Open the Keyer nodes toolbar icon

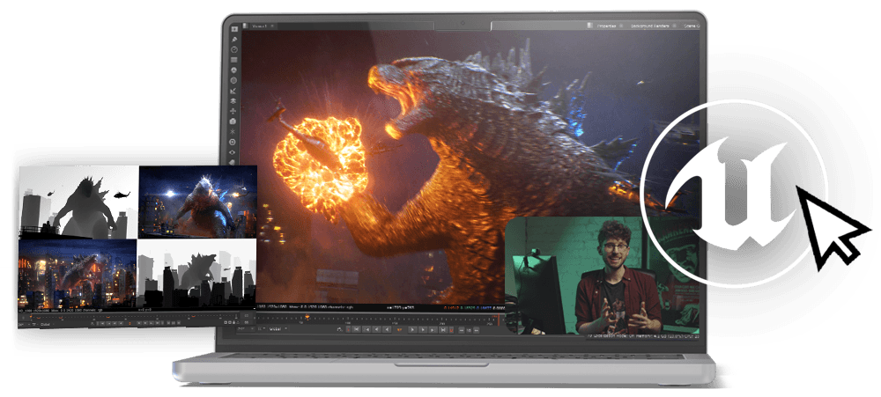[x=233, y=91]
